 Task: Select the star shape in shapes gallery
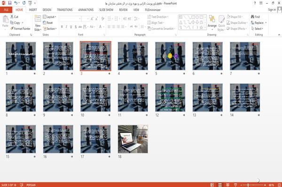tap(201, 28)
